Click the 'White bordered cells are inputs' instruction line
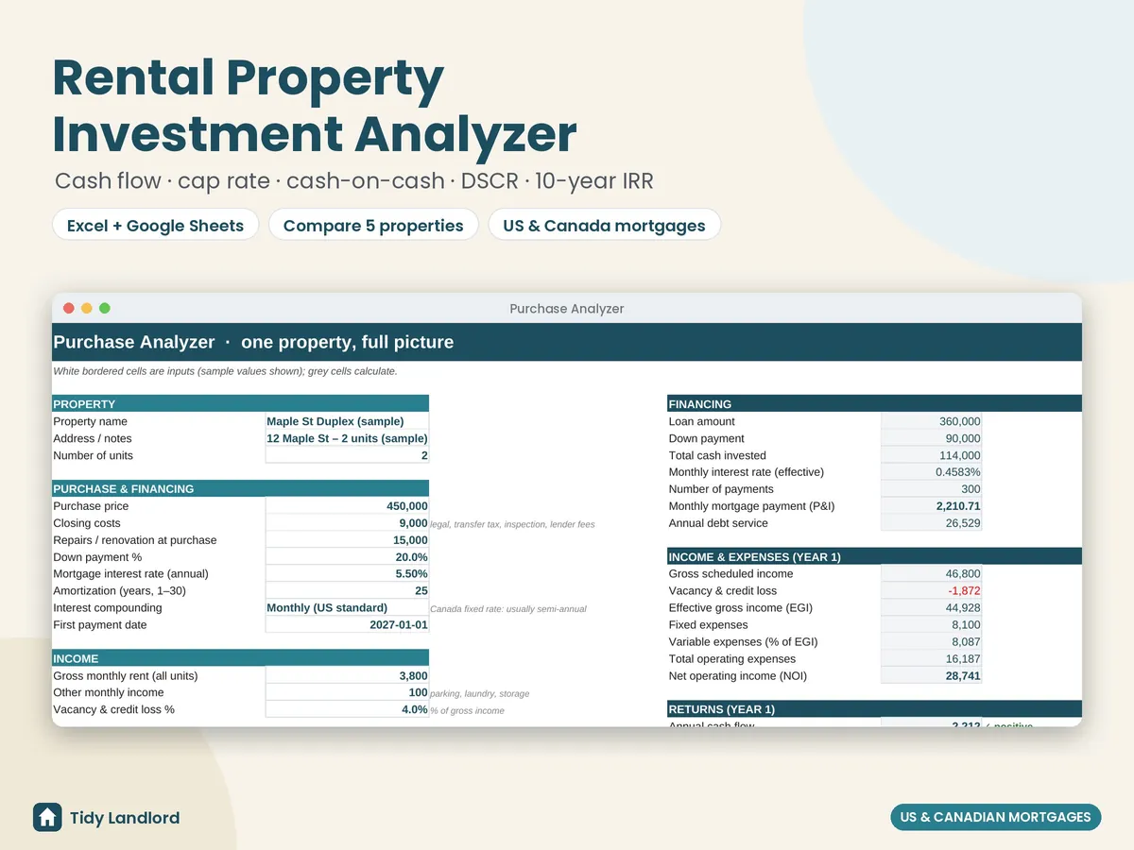This screenshot has width=1134, height=850. (225, 371)
